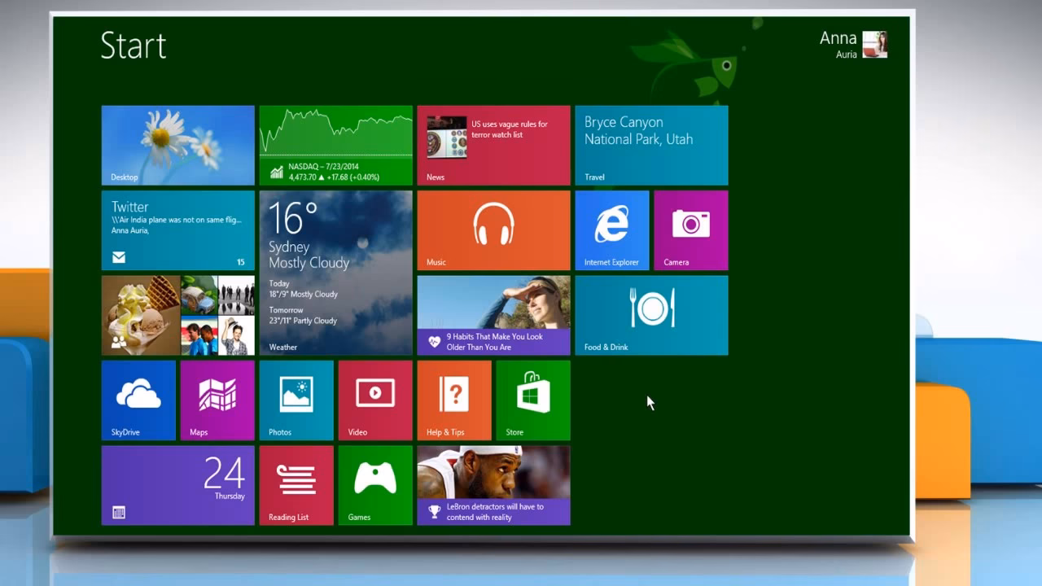Viewport: 1042px width, 586px height.
Task: Open the Twitter tile with Air India tweet
Action: click(x=177, y=230)
